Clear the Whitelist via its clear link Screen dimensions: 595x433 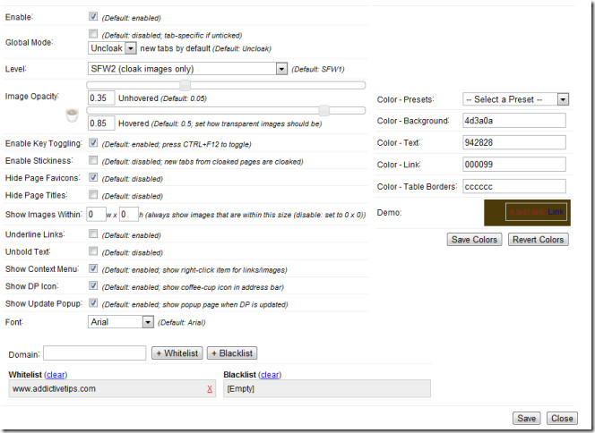click(56, 375)
